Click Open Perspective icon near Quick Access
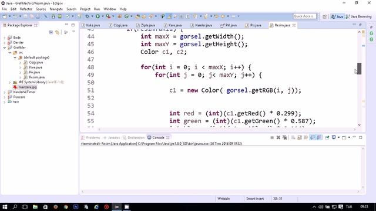 324,16
